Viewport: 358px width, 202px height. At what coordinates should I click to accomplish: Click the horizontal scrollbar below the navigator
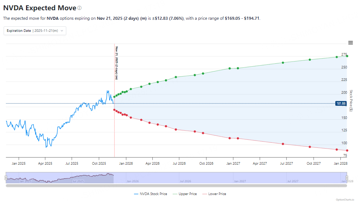pos(176,186)
